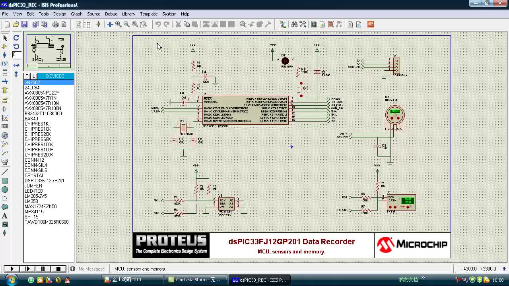
Task: Run Electrical Rule Check
Action: 359,24
